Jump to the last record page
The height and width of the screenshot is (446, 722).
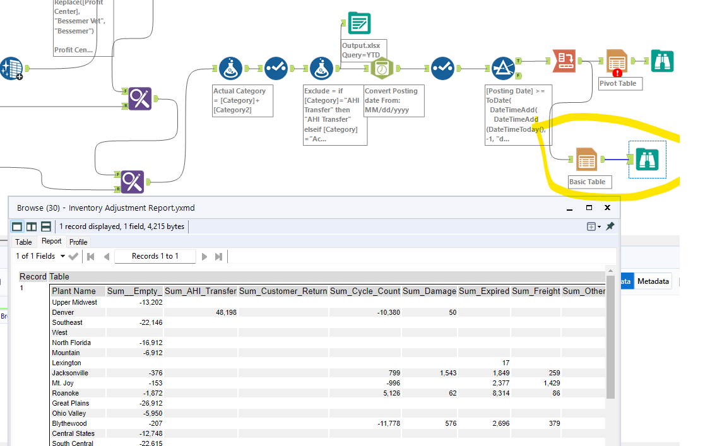(218, 256)
